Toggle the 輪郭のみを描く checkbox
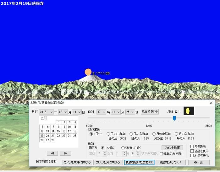 click(x=161, y=154)
